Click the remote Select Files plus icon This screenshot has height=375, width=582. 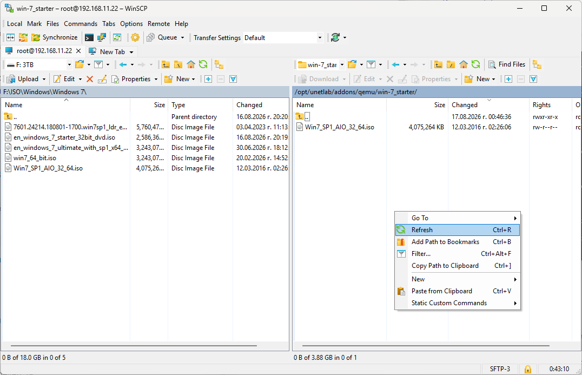[508, 79]
